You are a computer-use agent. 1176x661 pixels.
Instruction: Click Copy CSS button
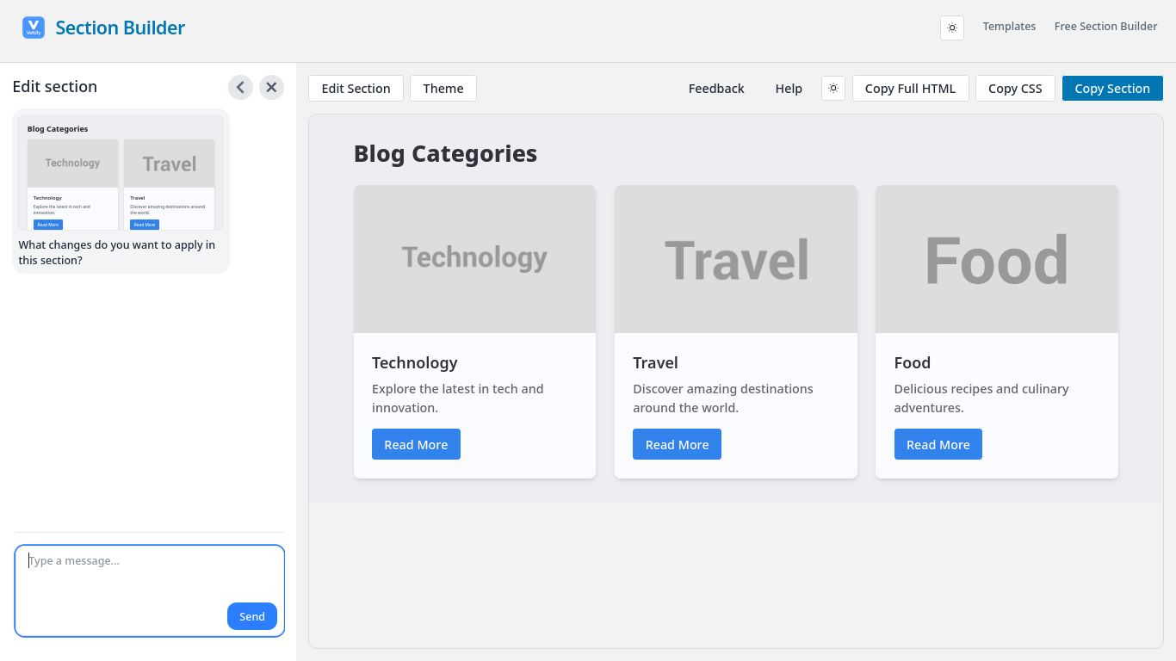[1015, 89]
